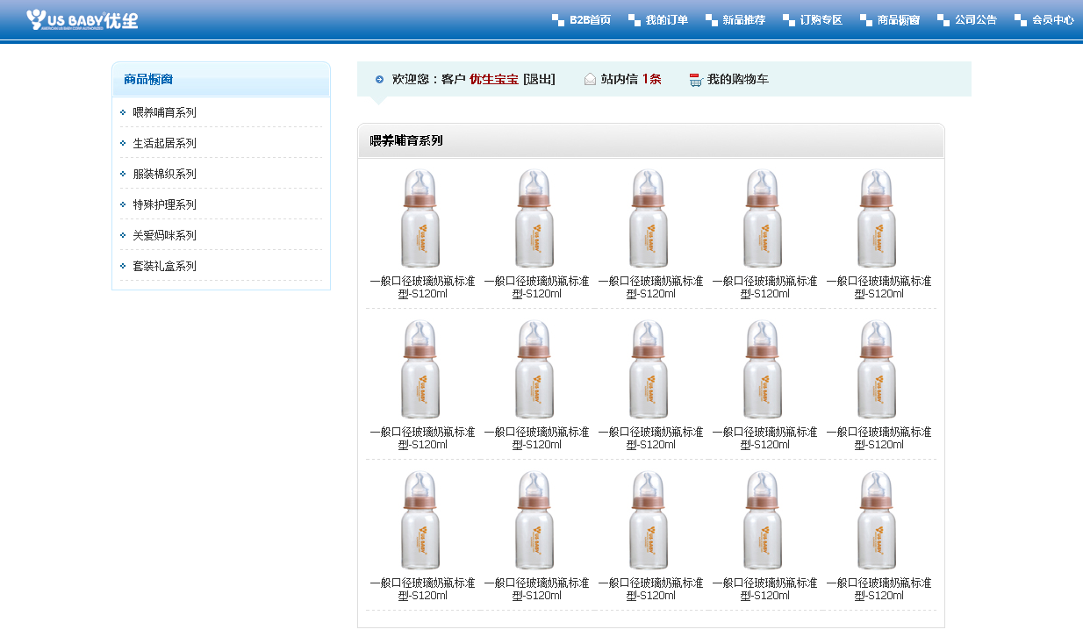Click the 退出 logout link
The width and height of the screenshot is (1083, 644).
coord(539,80)
